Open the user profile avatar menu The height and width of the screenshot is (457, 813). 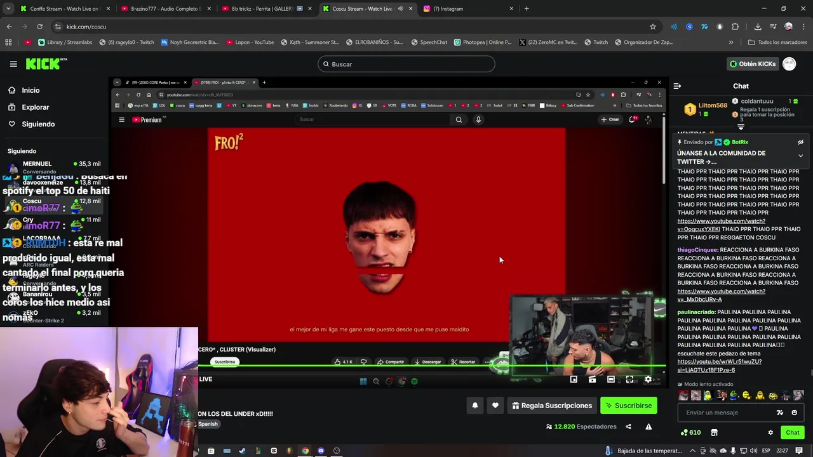point(789,64)
